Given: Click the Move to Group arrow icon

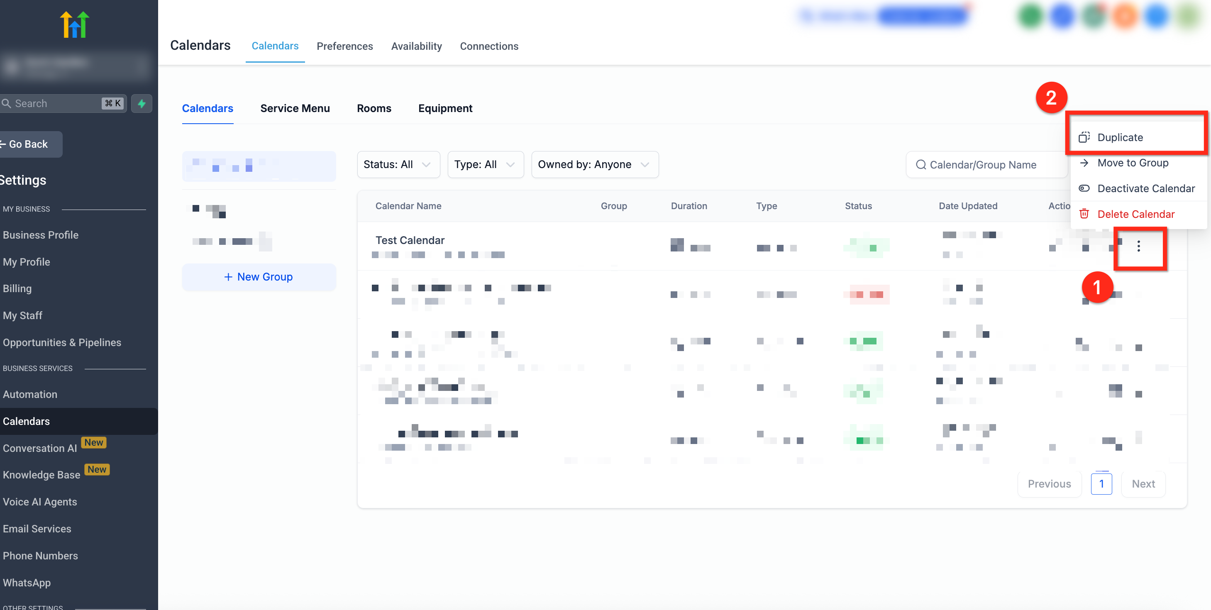Looking at the screenshot, I should [x=1084, y=163].
